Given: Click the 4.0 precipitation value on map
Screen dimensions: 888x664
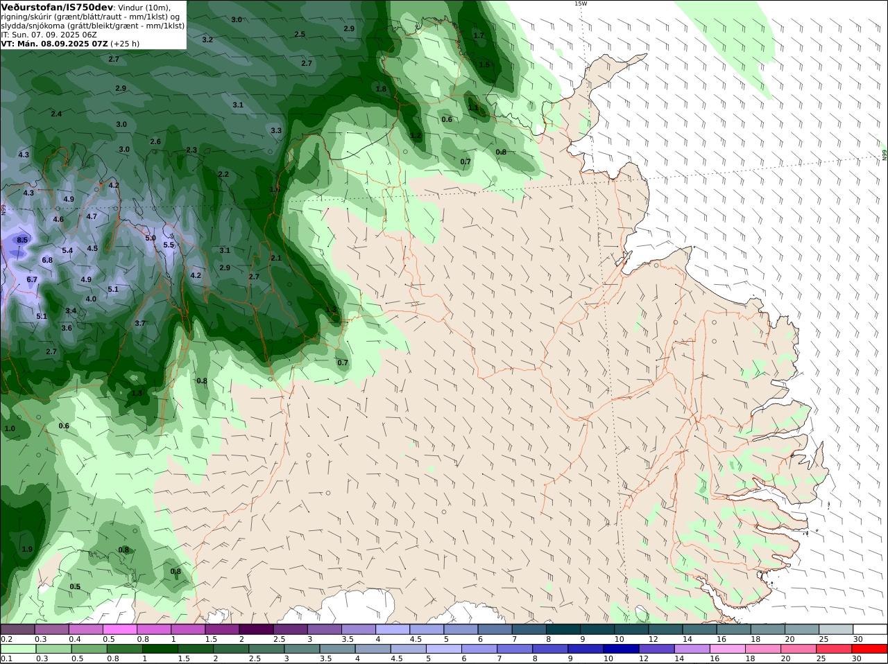Looking at the screenshot, I should (x=91, y=299).
